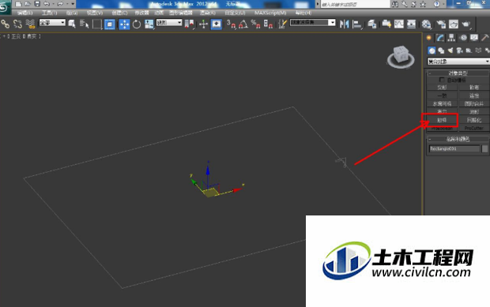Screen dimensions: 490x307
Task: Switch to the Create command panel tab
Action: point(428,38)
